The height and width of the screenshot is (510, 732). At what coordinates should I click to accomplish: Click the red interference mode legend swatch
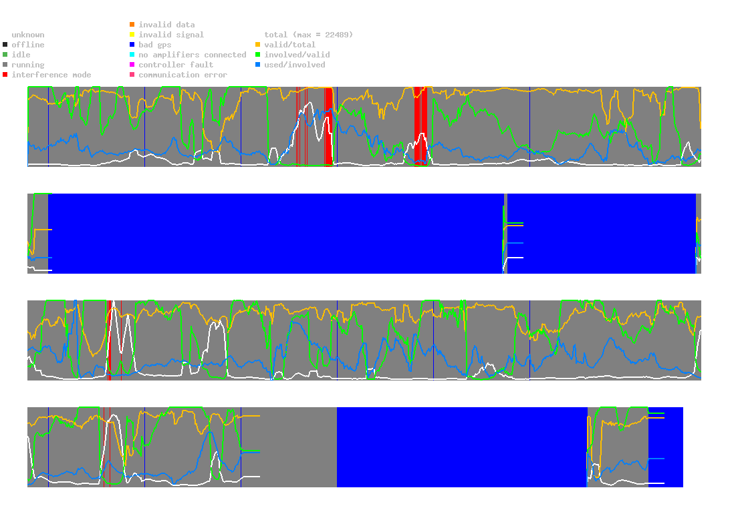point(5,75)
